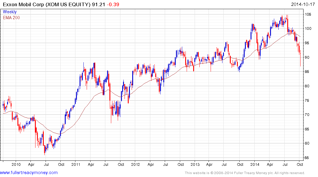Click the 75 price axis label
This screenshot has width=318, height=177.
307,101
